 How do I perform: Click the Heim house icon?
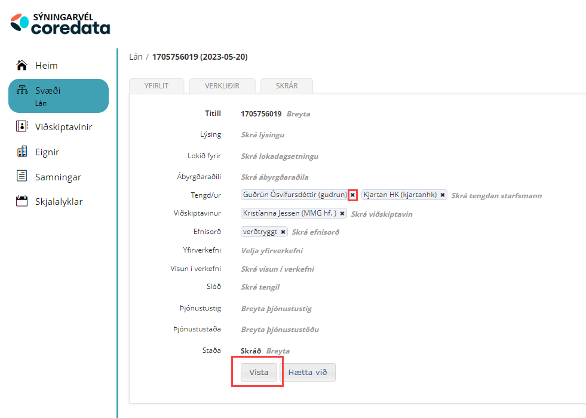22,65
